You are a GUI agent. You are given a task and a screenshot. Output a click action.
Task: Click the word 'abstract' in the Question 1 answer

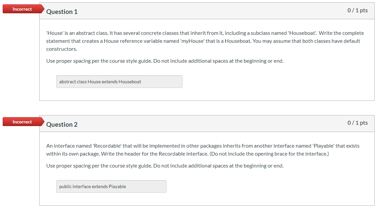pyautogui.click(x=68, y=82)
